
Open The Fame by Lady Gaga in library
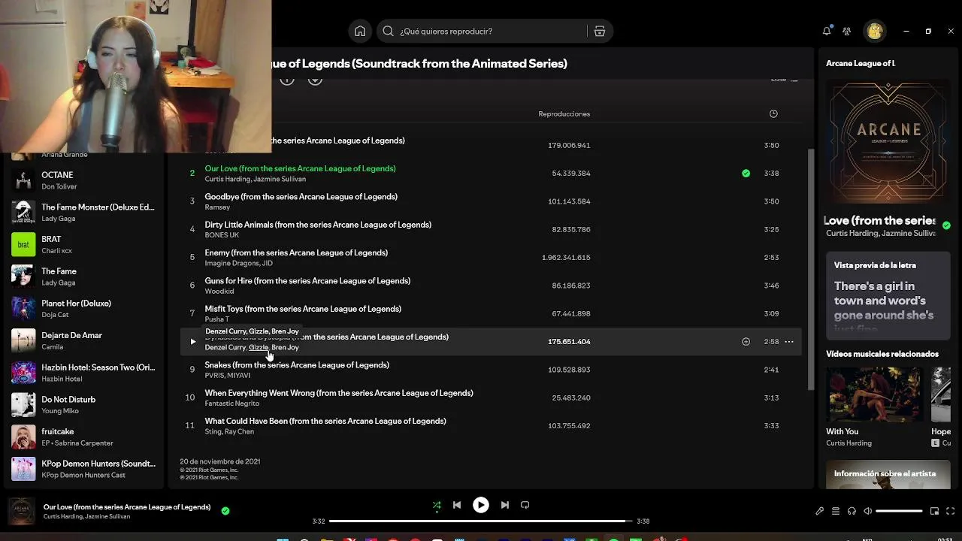tap(83, 277)
